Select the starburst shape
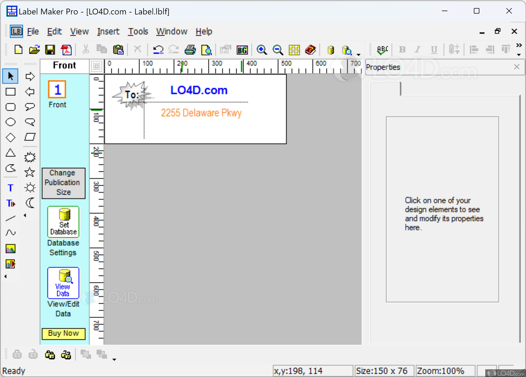 [30, 157]
